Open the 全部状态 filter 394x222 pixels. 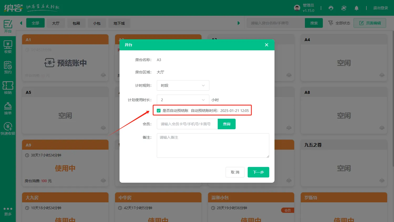tap(339, 23)
